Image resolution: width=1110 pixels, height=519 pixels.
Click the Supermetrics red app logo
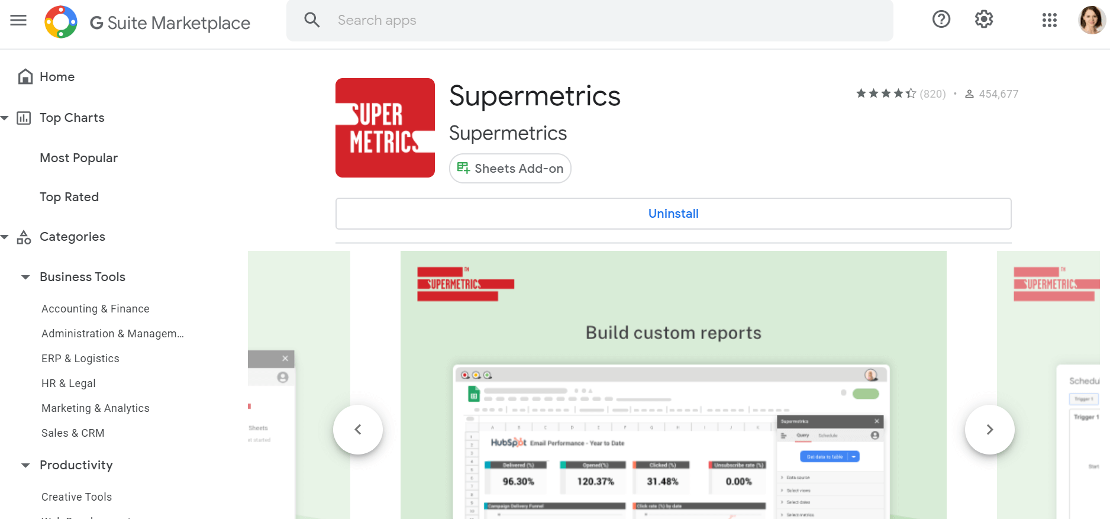pyautogui.click(x=385, y=128)
